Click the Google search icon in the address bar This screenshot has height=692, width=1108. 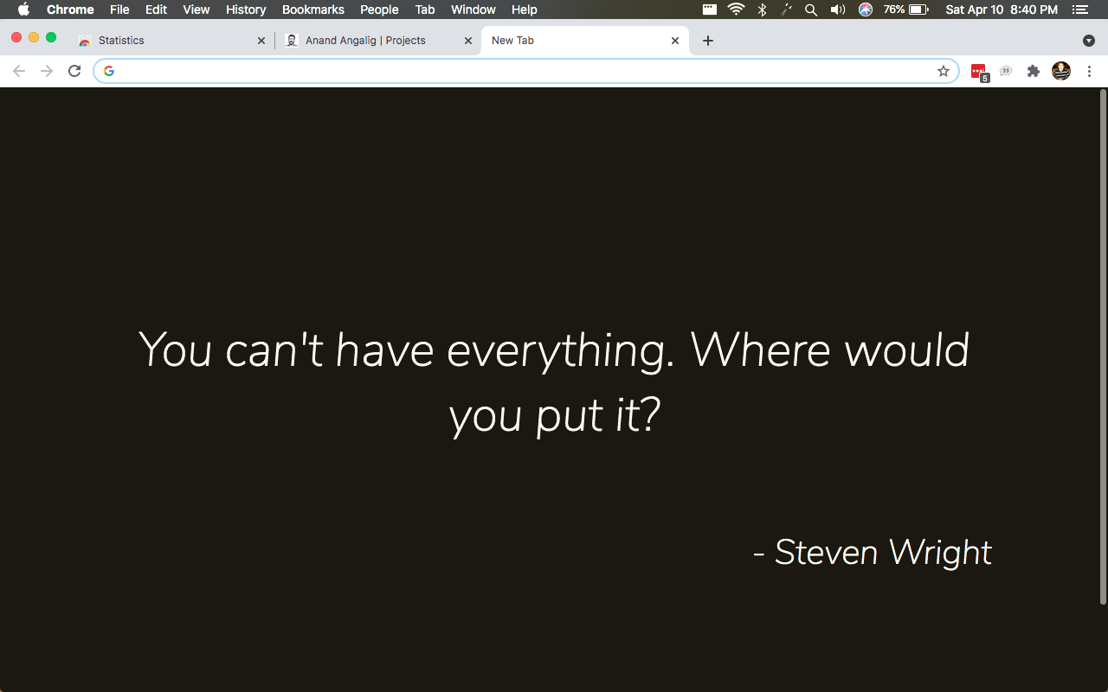109,71
